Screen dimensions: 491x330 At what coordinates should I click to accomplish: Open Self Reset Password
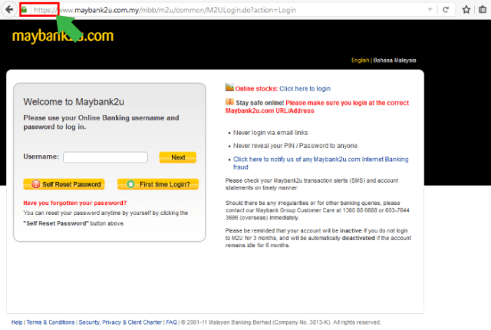coord(64,184)
